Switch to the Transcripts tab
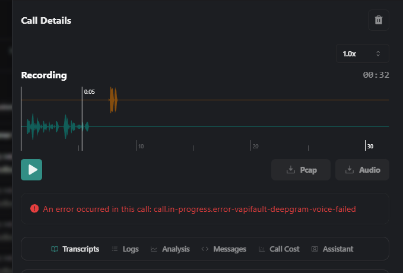 [75, 249]
